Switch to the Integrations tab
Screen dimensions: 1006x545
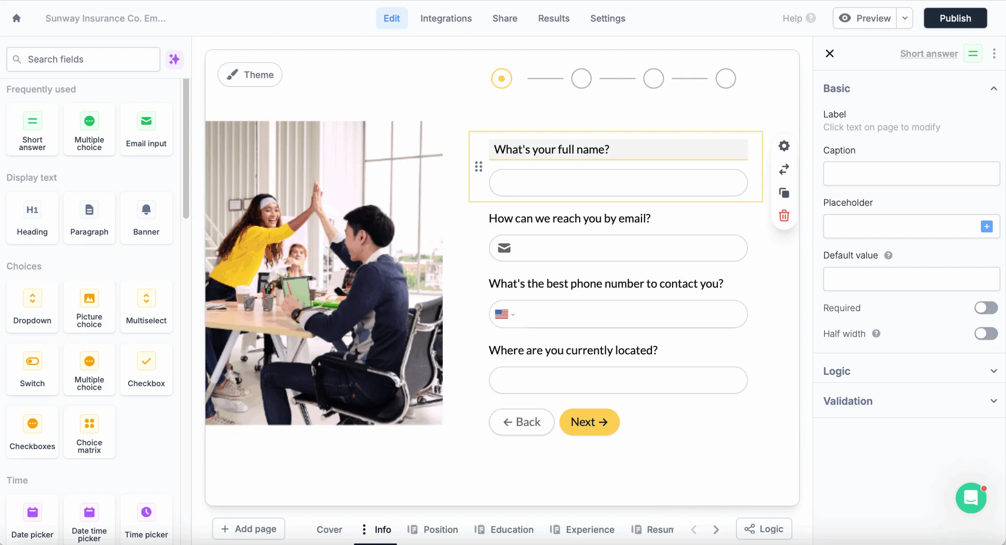tap(446, 18)
